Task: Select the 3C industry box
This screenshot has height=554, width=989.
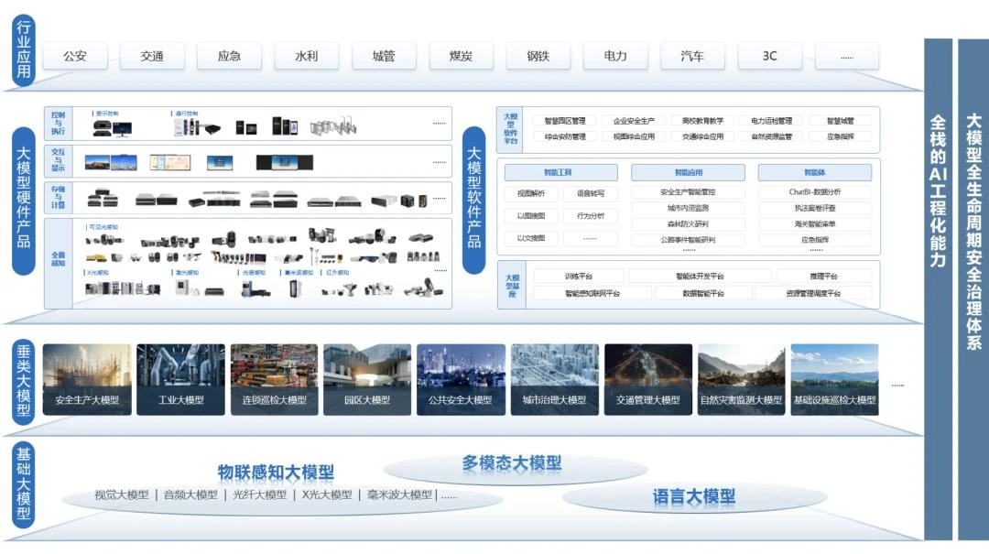Action: click(x=770, y=56)
